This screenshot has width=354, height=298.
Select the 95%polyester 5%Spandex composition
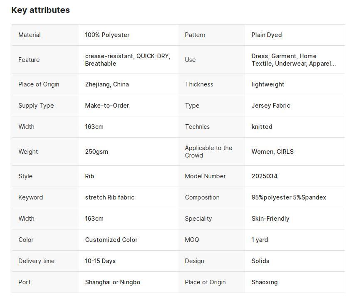click(x=289, y=197)
